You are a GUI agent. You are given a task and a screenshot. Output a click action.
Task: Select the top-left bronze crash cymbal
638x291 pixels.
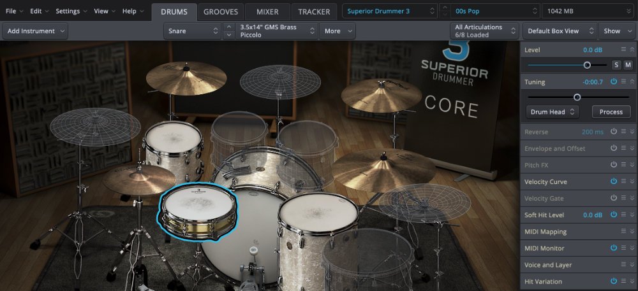pyautogui.click(x=186, y=78)
